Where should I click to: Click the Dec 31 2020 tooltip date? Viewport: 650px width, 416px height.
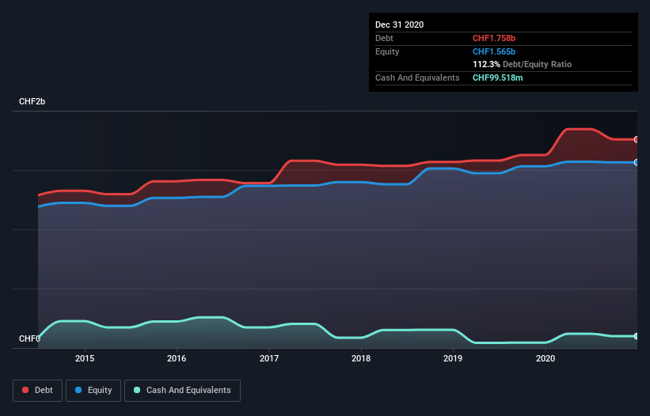(399, 25)
